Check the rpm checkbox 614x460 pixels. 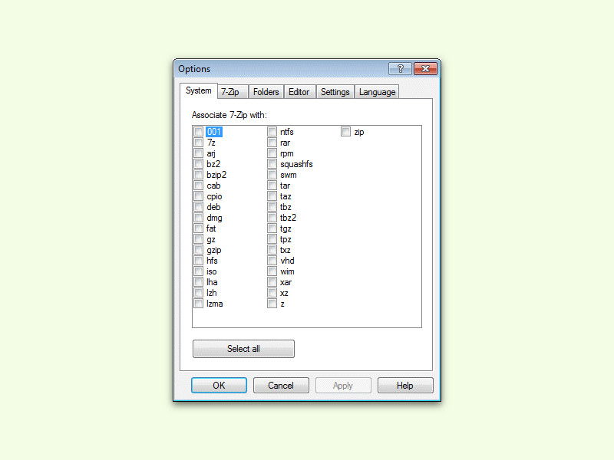[x=272, y=153]
